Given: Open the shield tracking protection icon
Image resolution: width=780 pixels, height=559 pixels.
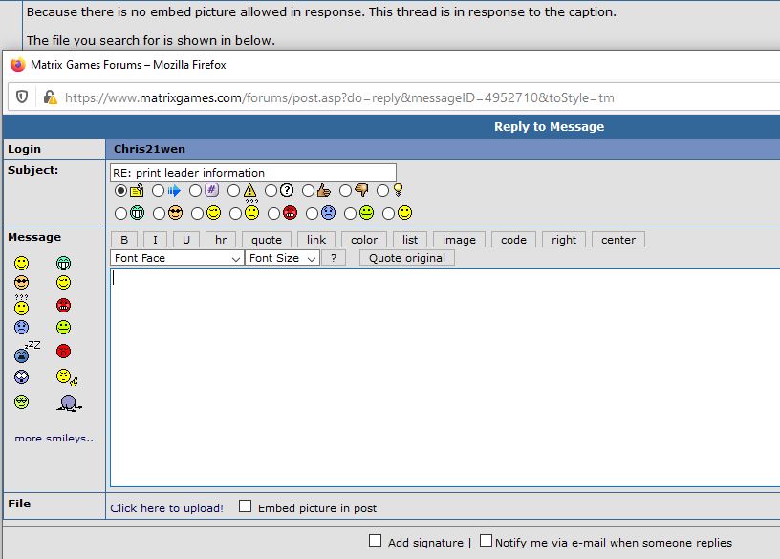Looking at the screenshot, I should coord(22,97).
